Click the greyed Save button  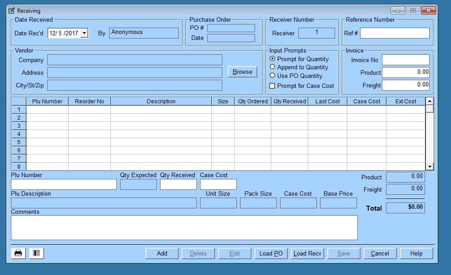[x=343, y=254]
